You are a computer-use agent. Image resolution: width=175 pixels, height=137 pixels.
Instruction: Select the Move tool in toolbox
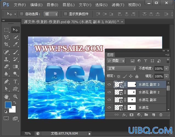tap(15, 30)
